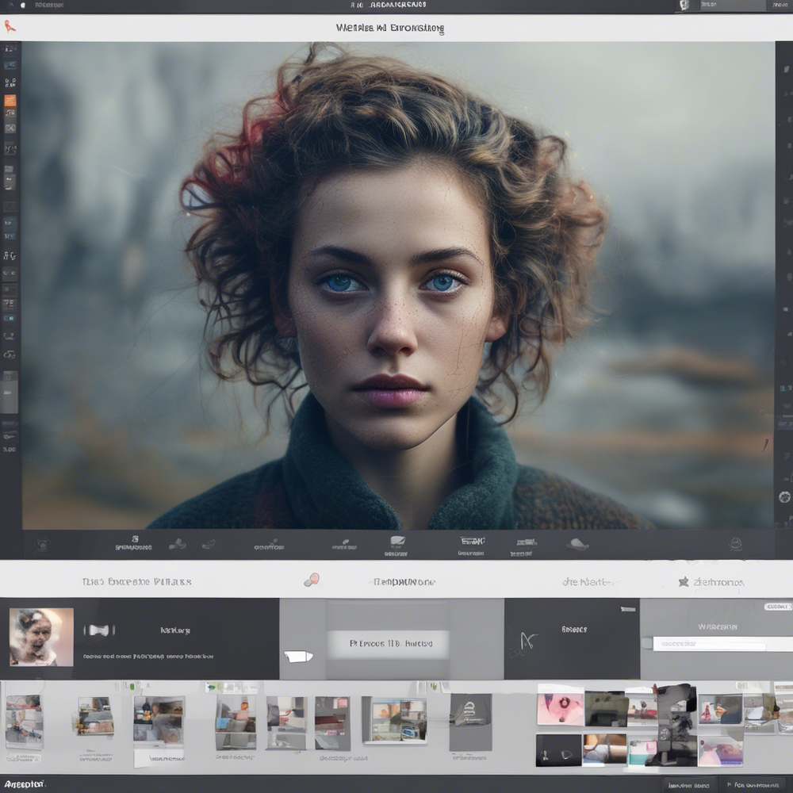Select the small portrait thumbnail in lower-left panel
This screenshot has width=793, height=793.
[x=41, y=637]
